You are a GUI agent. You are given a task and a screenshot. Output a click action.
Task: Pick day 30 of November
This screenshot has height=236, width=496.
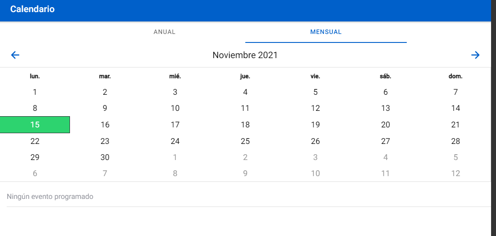tap(105, 157)
